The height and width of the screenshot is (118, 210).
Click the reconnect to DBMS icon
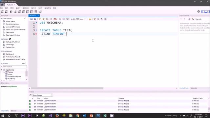point(40,12)
